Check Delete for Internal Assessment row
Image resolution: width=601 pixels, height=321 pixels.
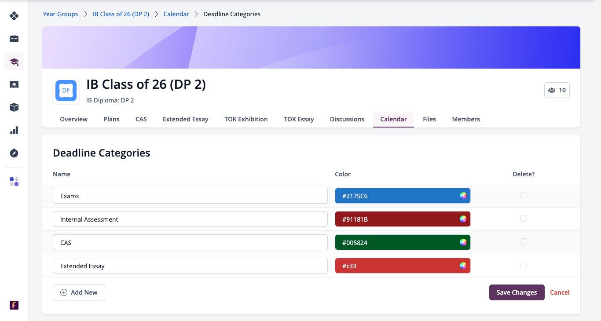524,219
